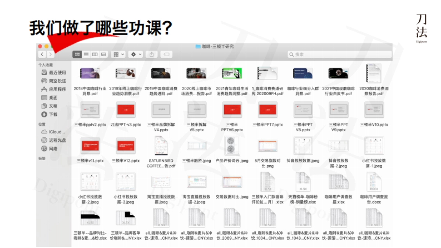Select the 天猫榜单-咖啡粉榜-销量榜.xlsx spreadsheet
441x248 pixels.
tap(303, 183)
